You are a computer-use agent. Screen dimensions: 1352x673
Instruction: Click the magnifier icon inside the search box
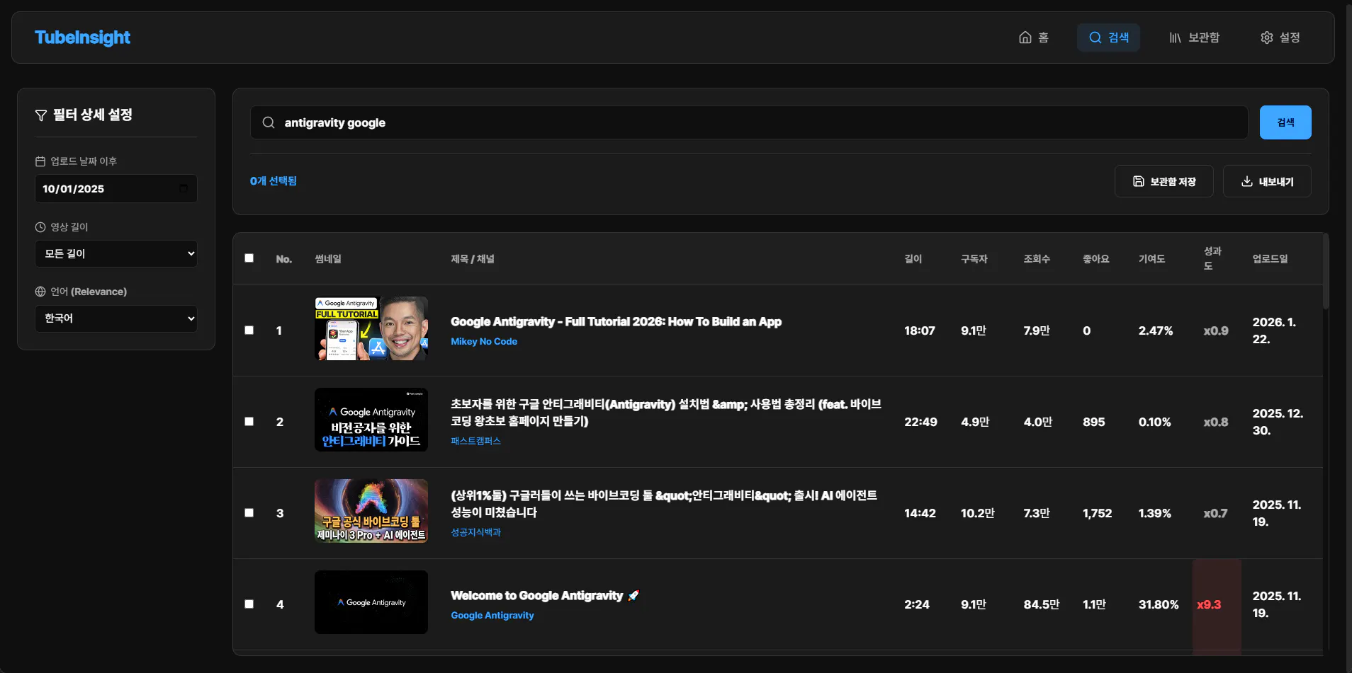pos(269,122)
